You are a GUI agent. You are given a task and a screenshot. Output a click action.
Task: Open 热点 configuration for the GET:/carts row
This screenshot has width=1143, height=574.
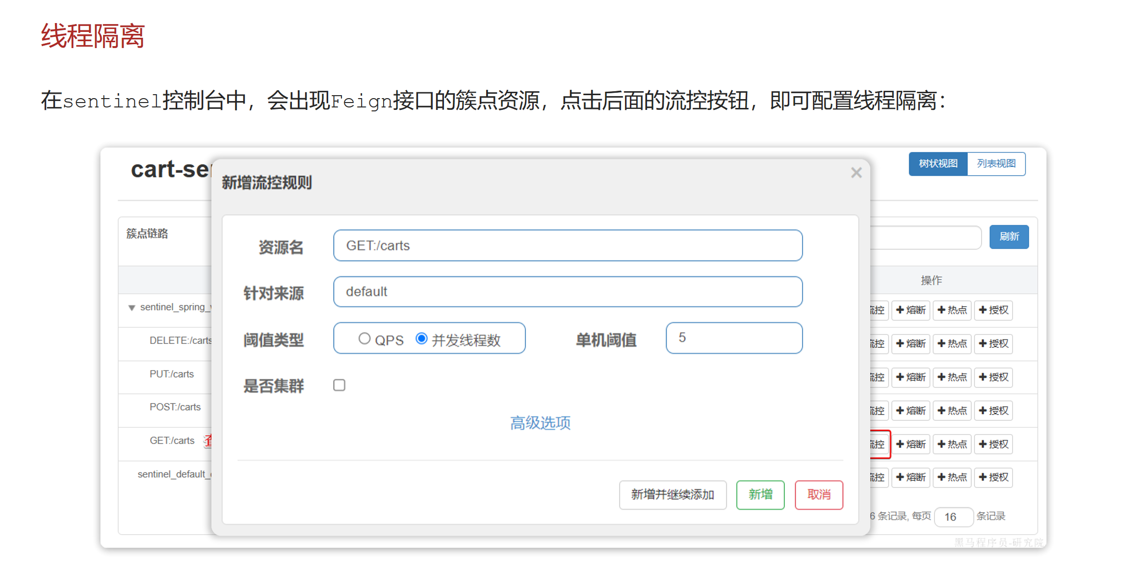[x=952, y=444]
